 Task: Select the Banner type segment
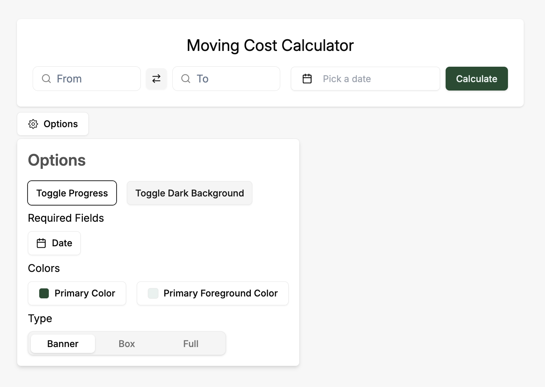pos(62,343)
